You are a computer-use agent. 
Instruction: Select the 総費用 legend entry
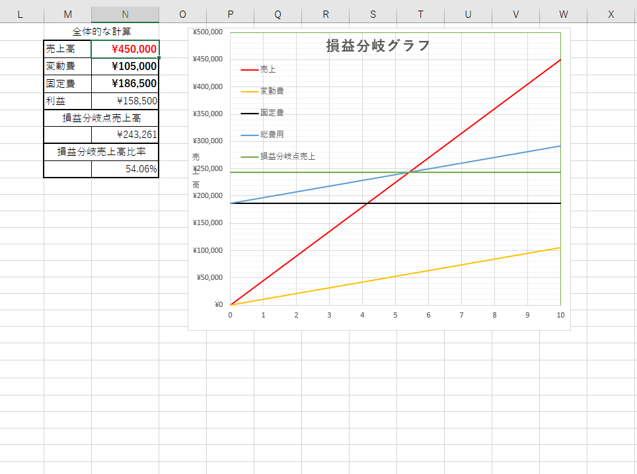coord(262,134)
